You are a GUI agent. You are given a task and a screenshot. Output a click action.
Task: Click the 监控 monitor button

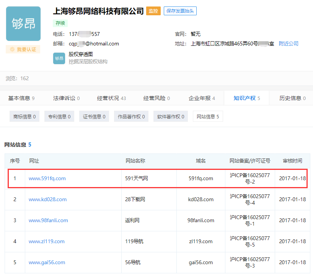click(153, 11)
